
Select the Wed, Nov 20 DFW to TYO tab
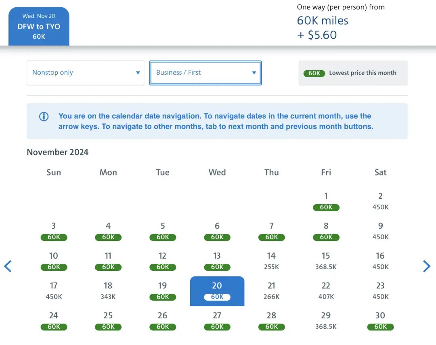coord(39,26)
